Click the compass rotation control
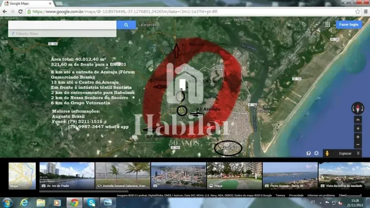This screenshot has width=370, height=208. [358, 108]
